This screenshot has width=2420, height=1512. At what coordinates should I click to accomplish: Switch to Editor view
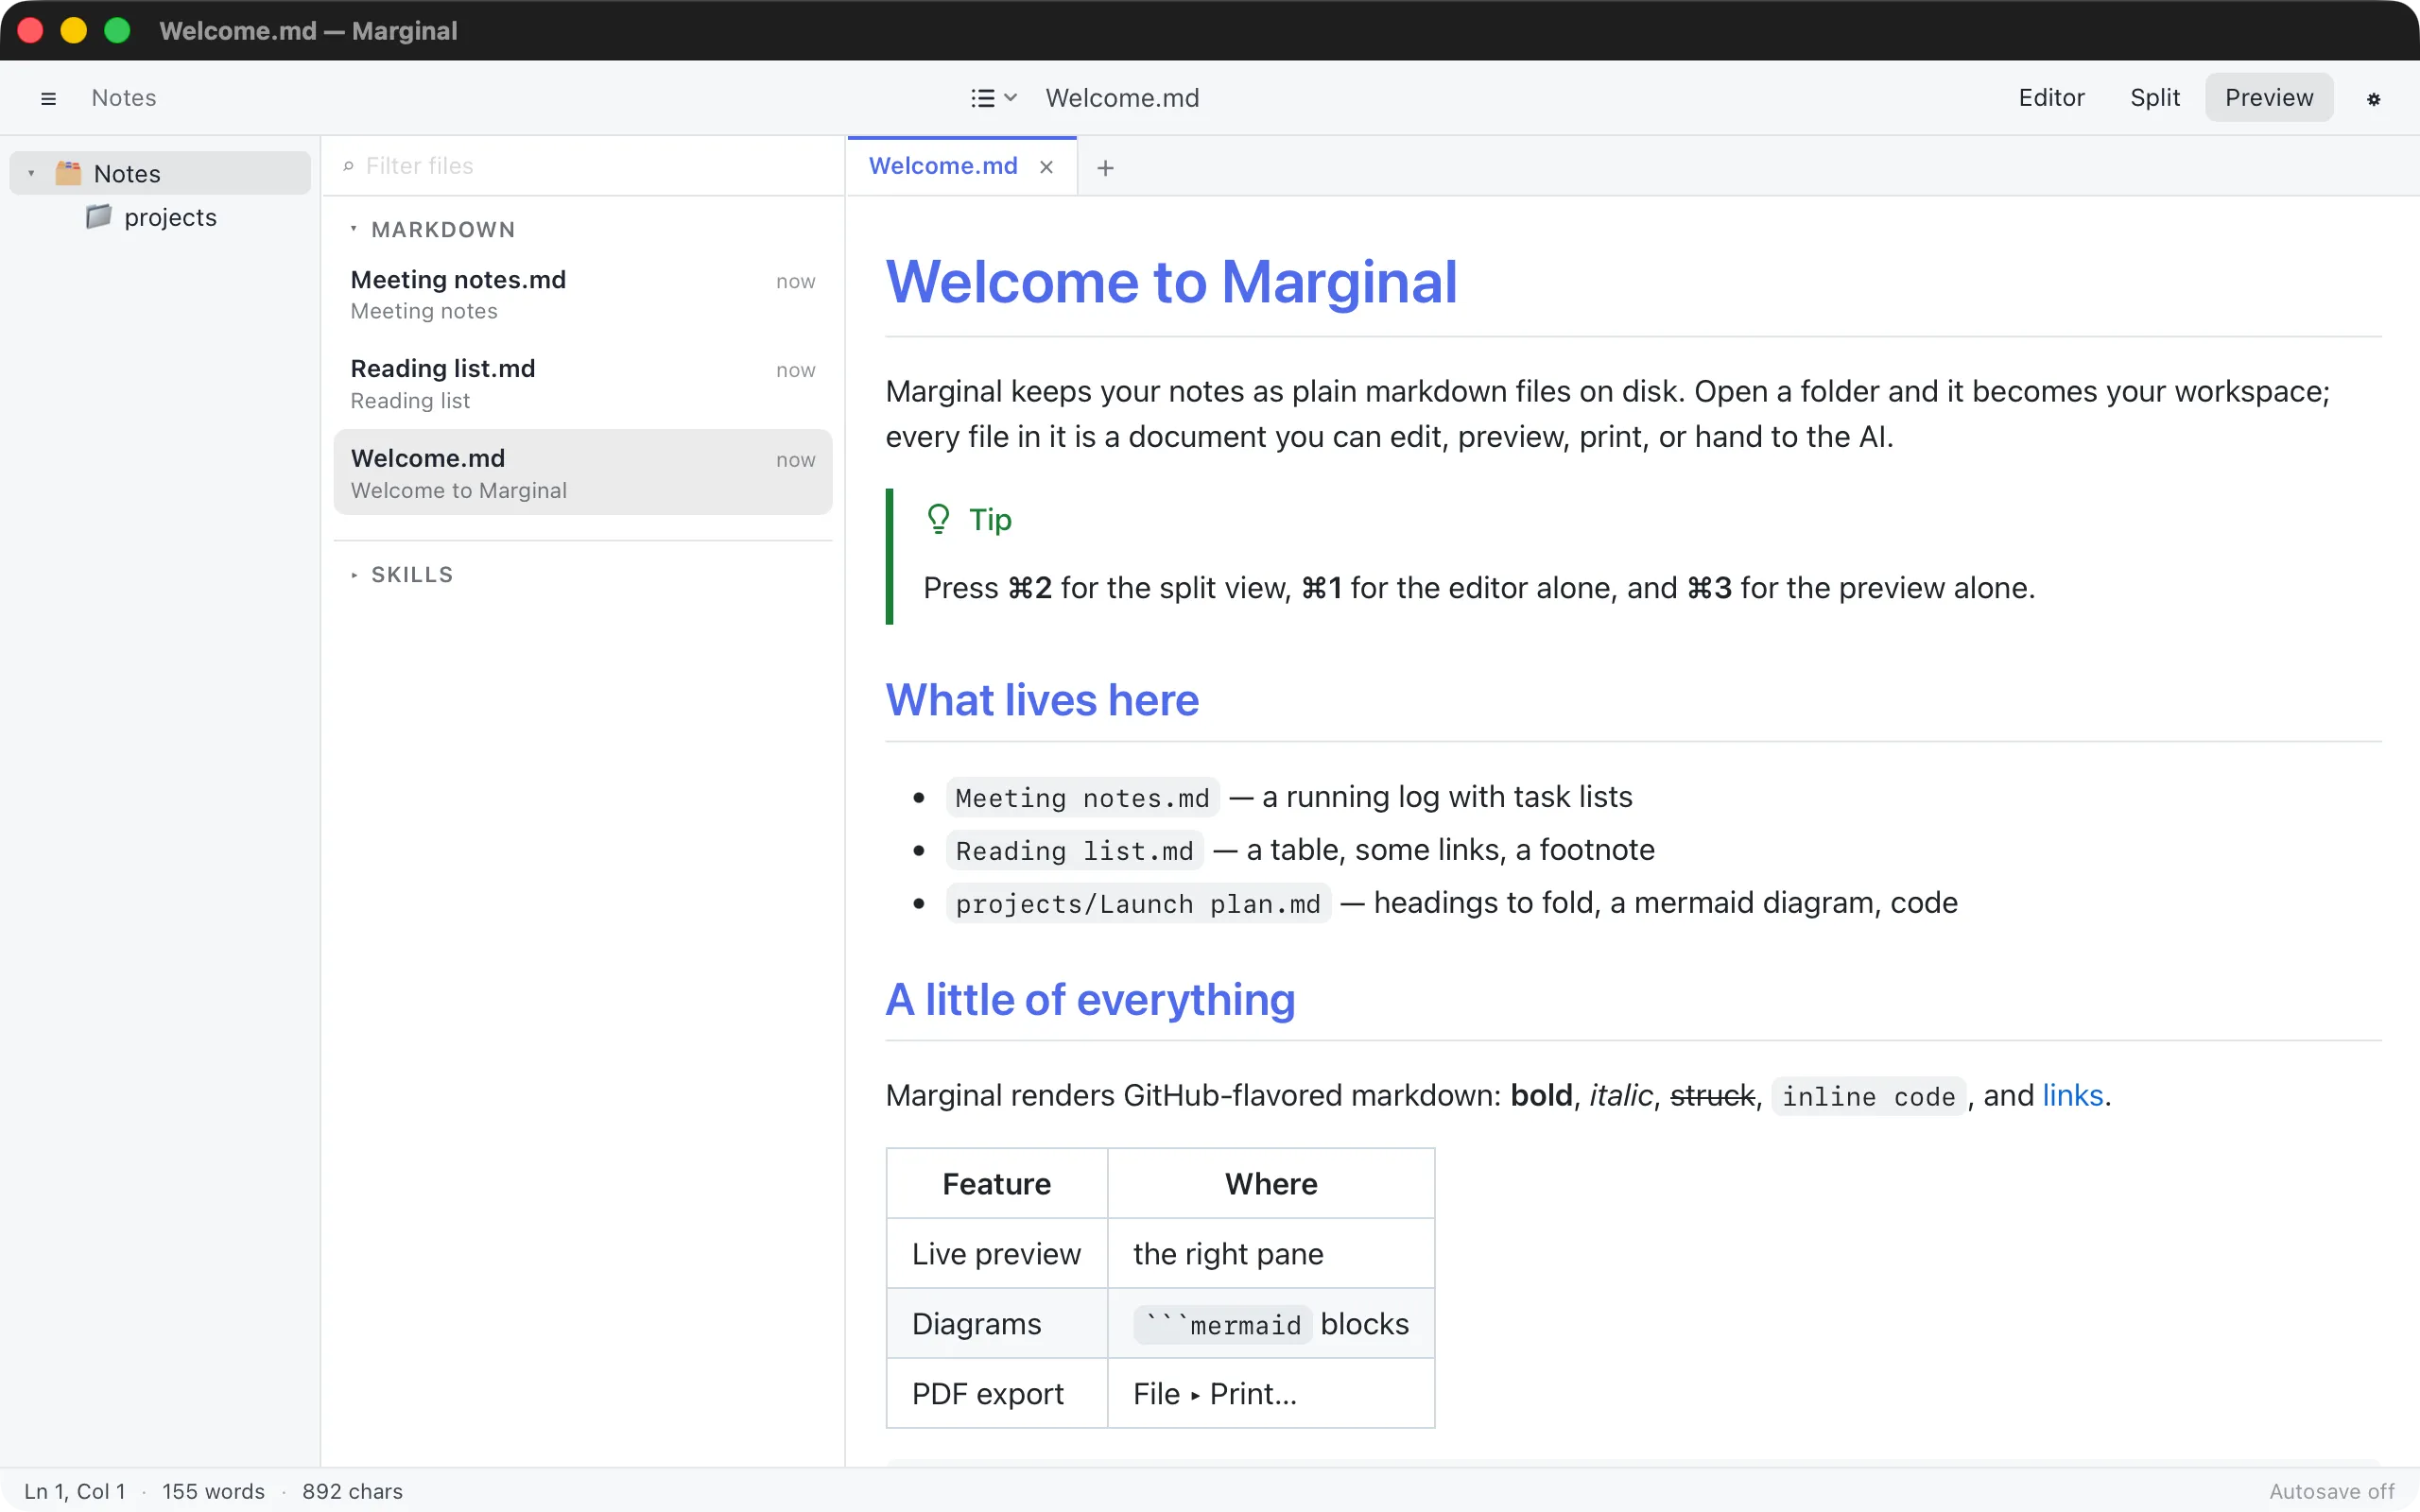2051,97
